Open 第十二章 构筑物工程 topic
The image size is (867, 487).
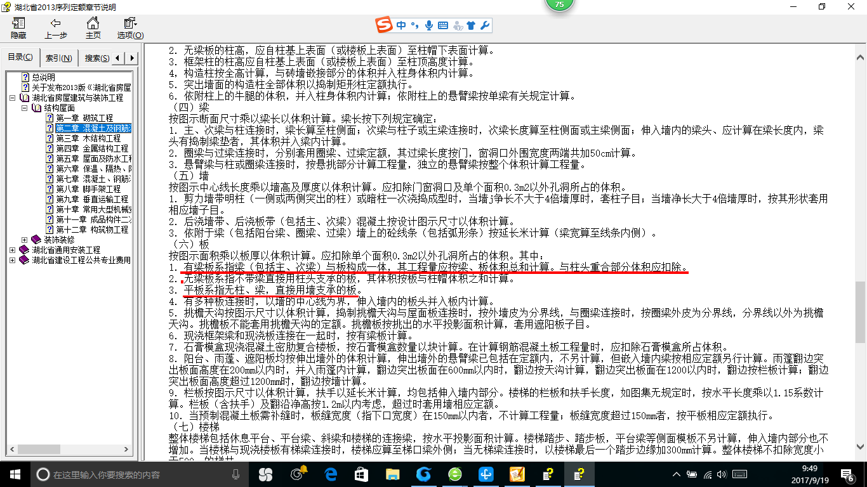92,230
